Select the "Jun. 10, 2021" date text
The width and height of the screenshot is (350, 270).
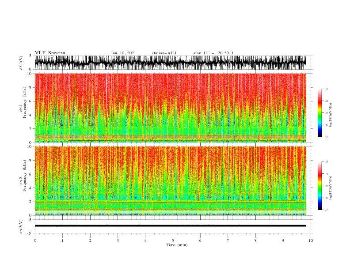[123, 53]
